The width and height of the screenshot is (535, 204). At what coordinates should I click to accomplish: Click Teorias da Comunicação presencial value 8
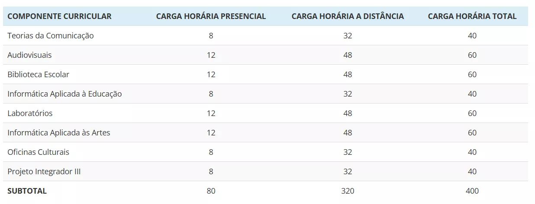pos(211,36)
